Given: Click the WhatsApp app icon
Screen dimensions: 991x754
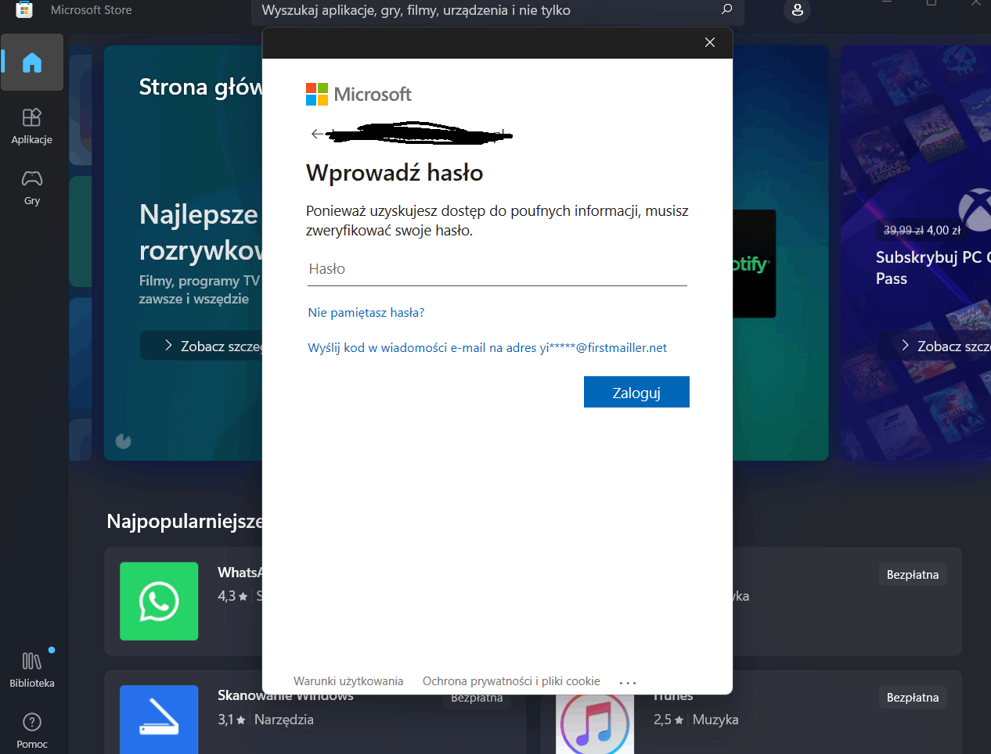Looking at the screenshot, I should [x=159, y=601].
